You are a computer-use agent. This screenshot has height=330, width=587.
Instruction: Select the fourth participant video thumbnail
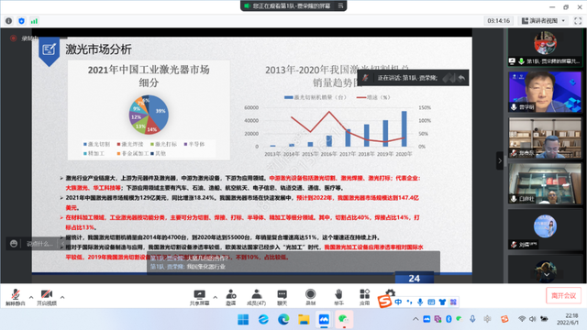coord(545,183)
